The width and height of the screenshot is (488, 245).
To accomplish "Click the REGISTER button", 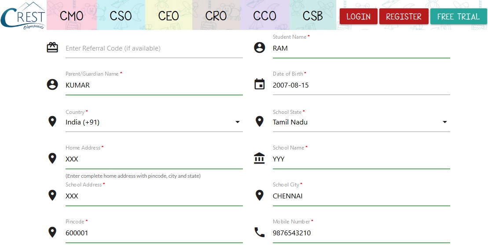I will pyautogui.click(x=404, y=17).
